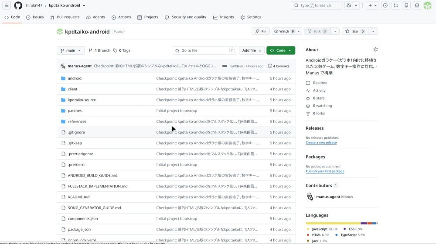Watch the repository for notifications
The height and width of the screenshot is (244, 436).
click(284, 31)
